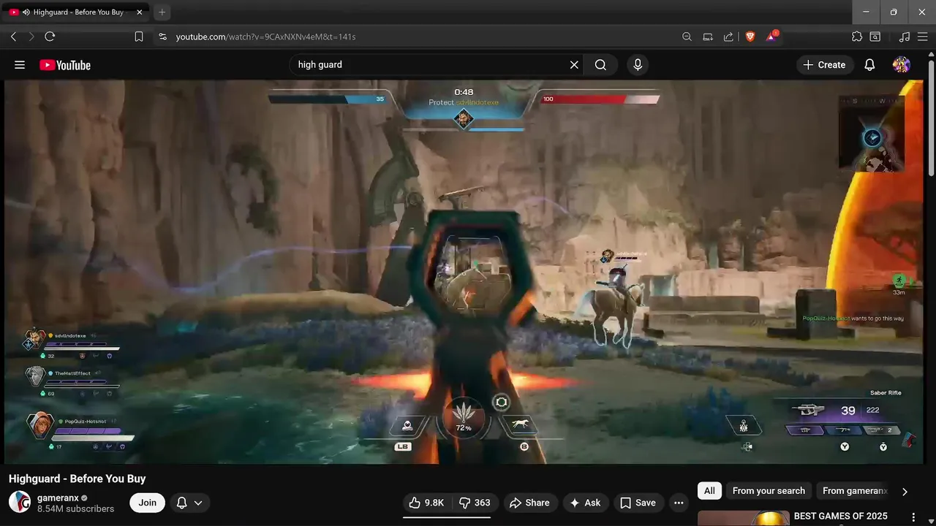Open Brave Rewards triangle icon
936x526 pixels.
tap(771, 37)
